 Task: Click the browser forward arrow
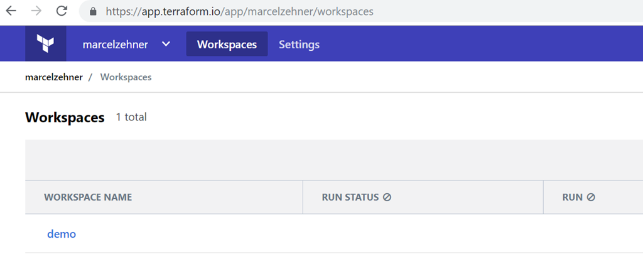[36, 11]
